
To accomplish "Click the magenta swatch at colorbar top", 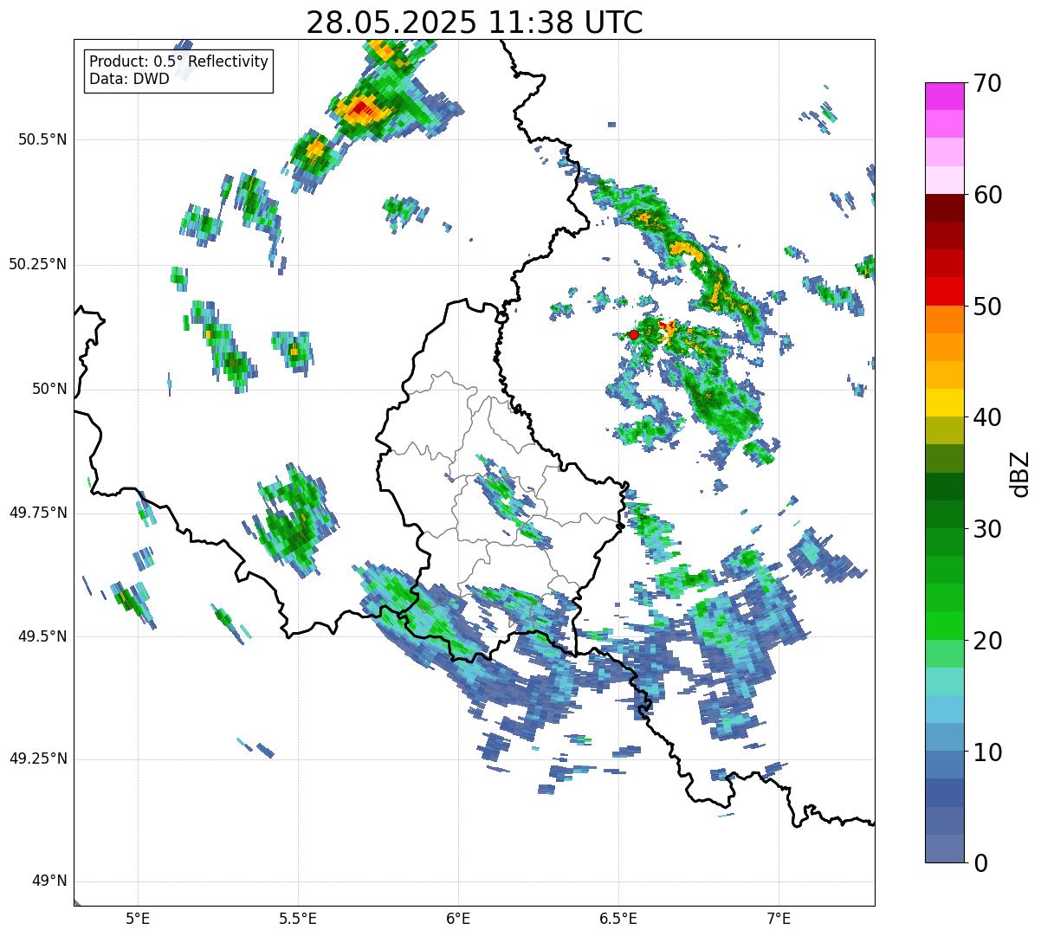I will [x=944, y=96].
